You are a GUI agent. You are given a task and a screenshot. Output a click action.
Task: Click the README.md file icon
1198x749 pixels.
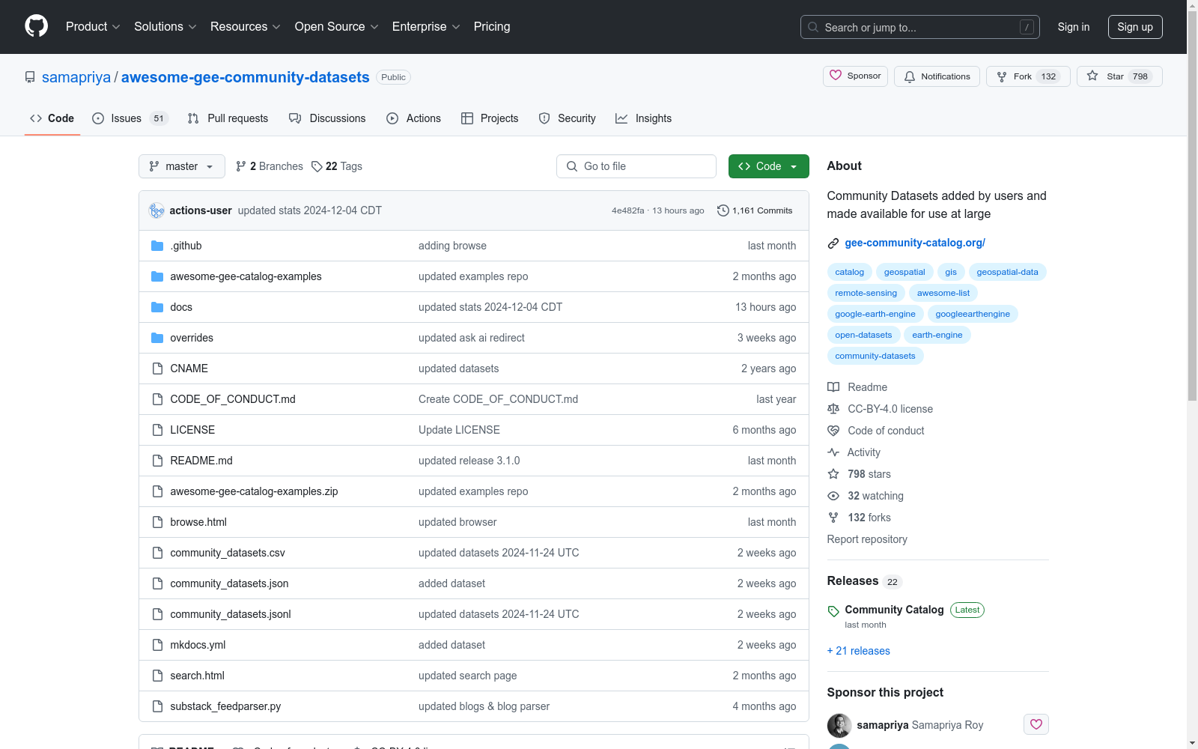point(157,461)
